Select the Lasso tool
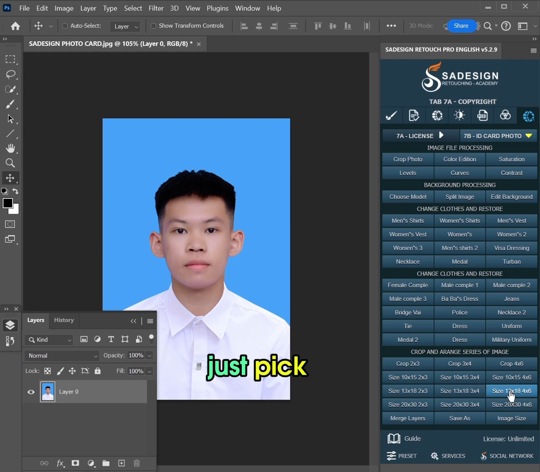540x472 pixels. [11, 75]
